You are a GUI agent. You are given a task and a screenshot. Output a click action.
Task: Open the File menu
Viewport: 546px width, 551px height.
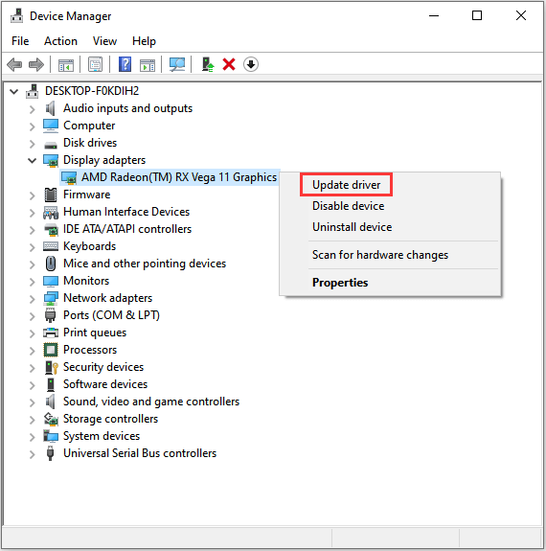(x=20, y=41)
